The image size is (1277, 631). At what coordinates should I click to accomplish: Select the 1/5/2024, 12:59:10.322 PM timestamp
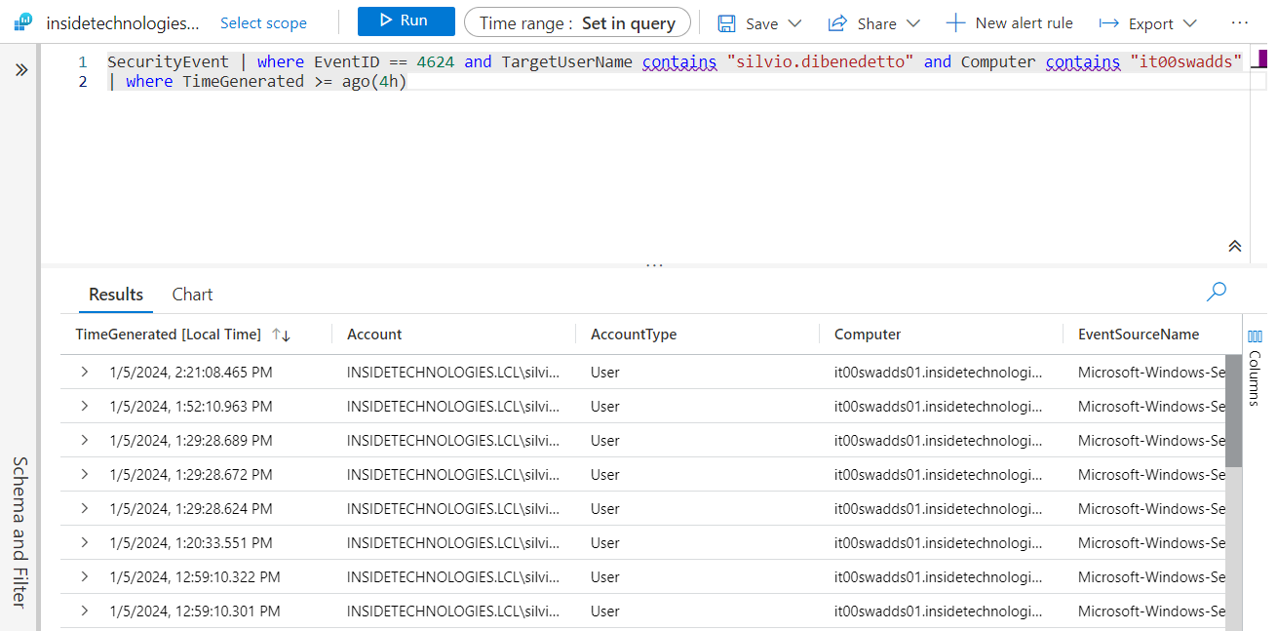tap(195, 577)
